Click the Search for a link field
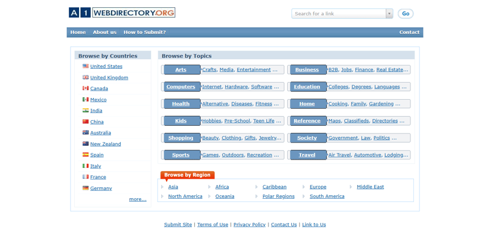The height and width of the screenshot is (232, 490). (339, 14)
